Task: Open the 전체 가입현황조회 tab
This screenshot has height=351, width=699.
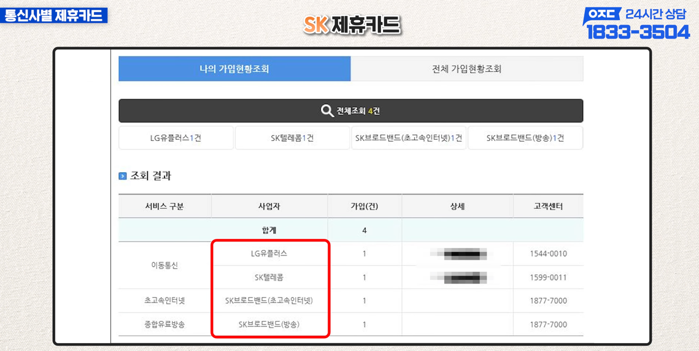Action: 466,69
